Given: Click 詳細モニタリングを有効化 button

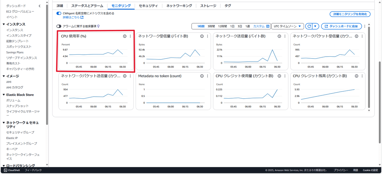Looking at the screenshot, I should (x=350, y=14).
